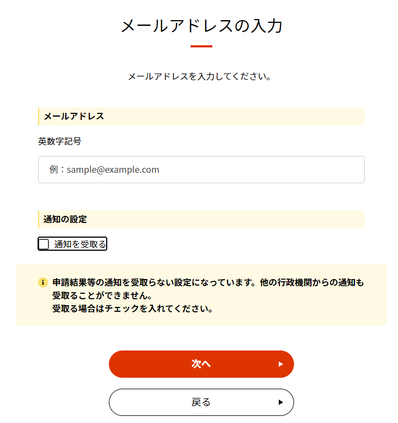Click the page title メールアドレスの入力
This screenshot has width=398, height=423.
pos(201,26)
